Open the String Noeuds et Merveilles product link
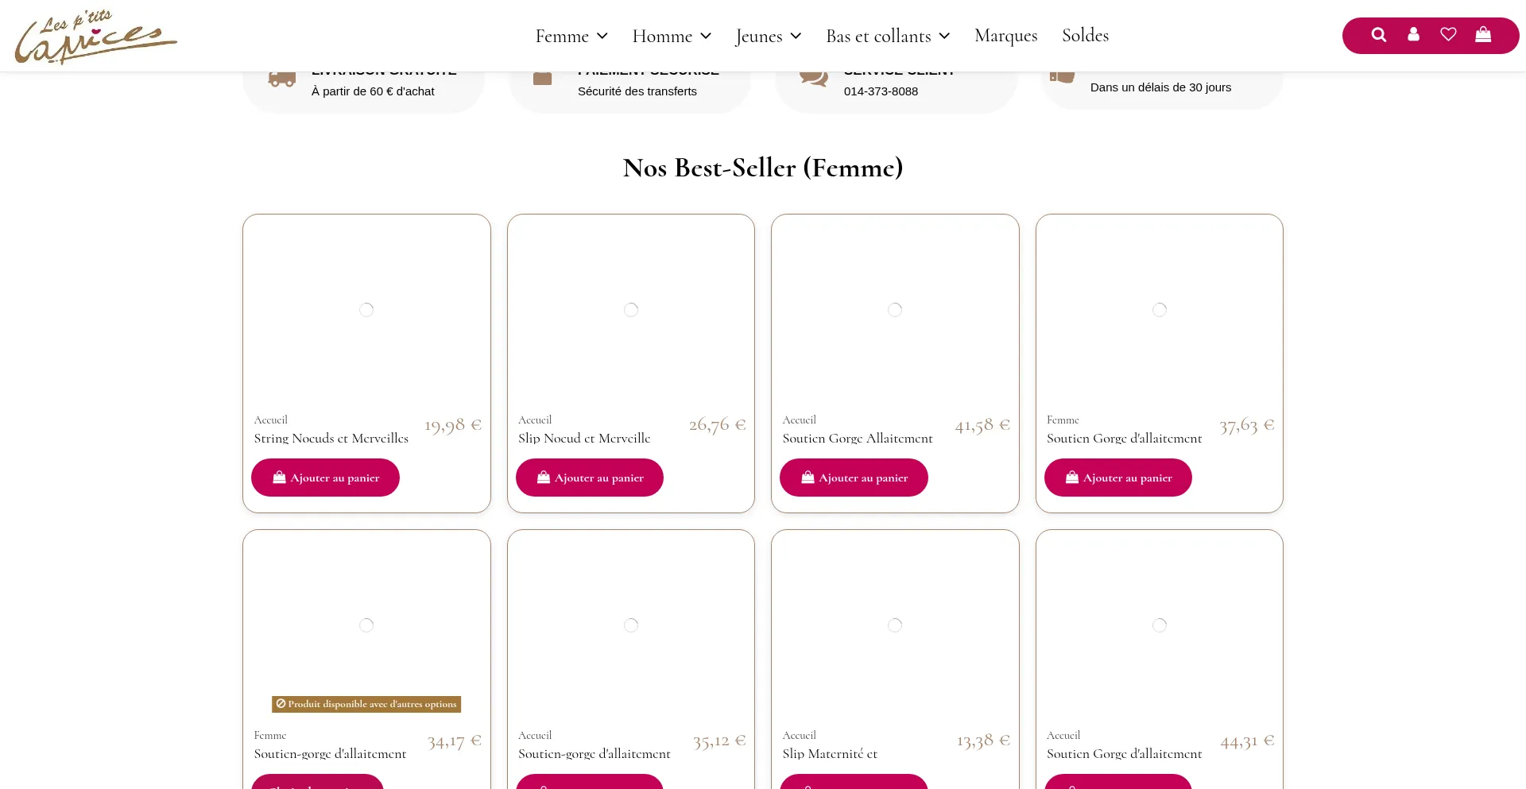The image size is (1526, 789). [331, 439]
